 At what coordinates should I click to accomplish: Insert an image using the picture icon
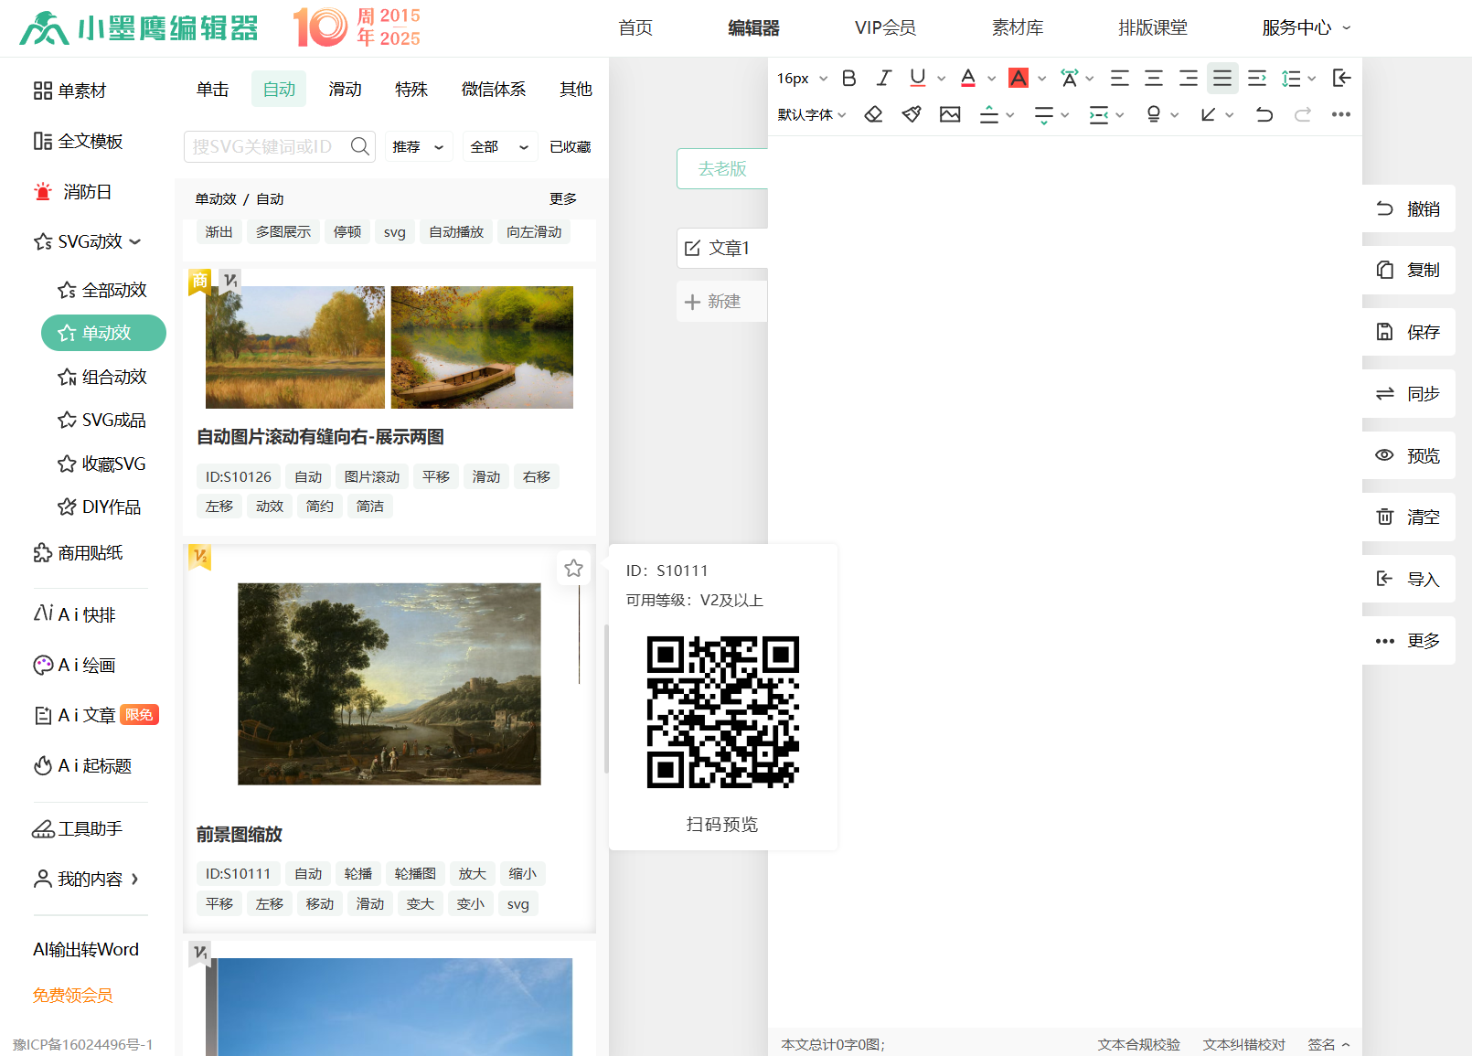(x=950, y=114)
